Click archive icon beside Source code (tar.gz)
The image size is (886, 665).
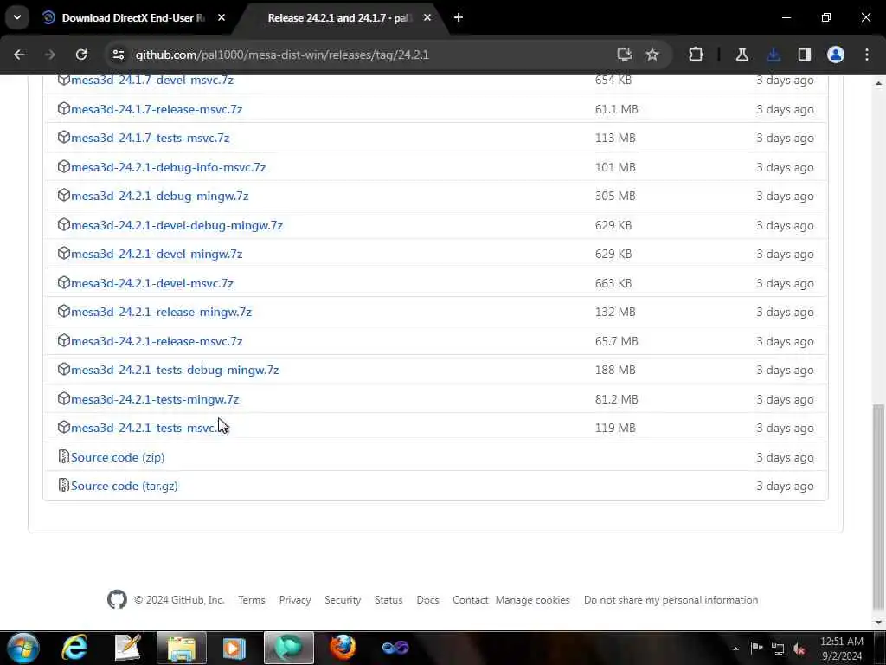pos(63,486)
